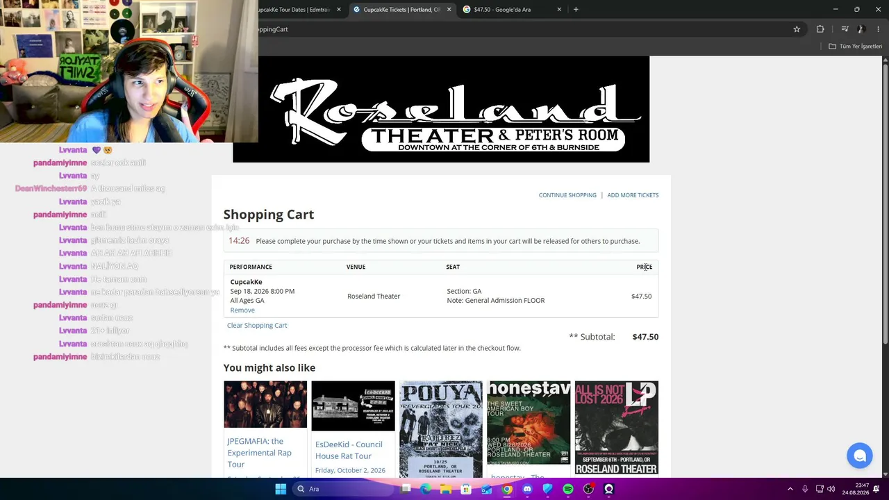The height and width of the screenshot is (500, 889).
Task: Close the CupcakKe Tour Dates tab
Action: 339,10
